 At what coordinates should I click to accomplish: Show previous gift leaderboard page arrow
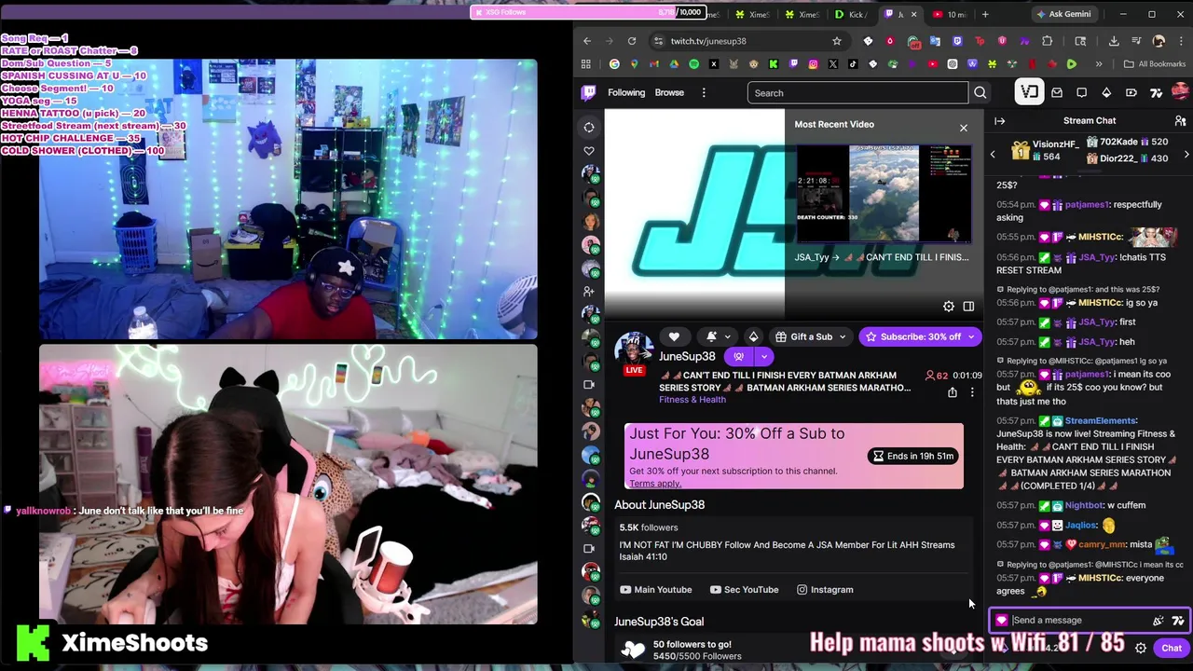(993, 155)
